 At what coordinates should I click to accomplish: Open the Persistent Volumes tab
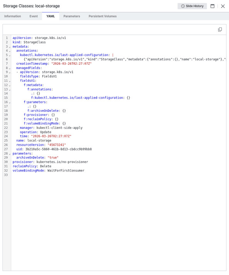click(x=103, y=16)
